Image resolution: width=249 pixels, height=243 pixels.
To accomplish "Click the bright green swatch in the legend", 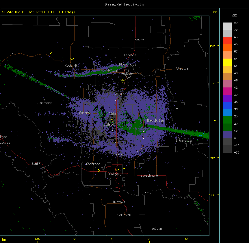I will pyautogui.click(x=227, y=120).
